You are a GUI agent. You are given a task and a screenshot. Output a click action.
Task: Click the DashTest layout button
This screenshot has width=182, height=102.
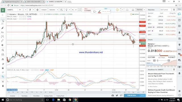point(140,10)
